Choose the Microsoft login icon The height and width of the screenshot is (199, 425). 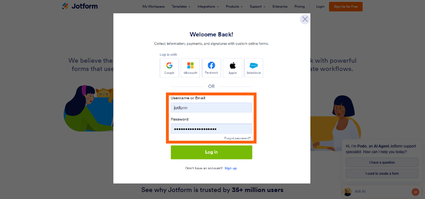coord(190,68)
